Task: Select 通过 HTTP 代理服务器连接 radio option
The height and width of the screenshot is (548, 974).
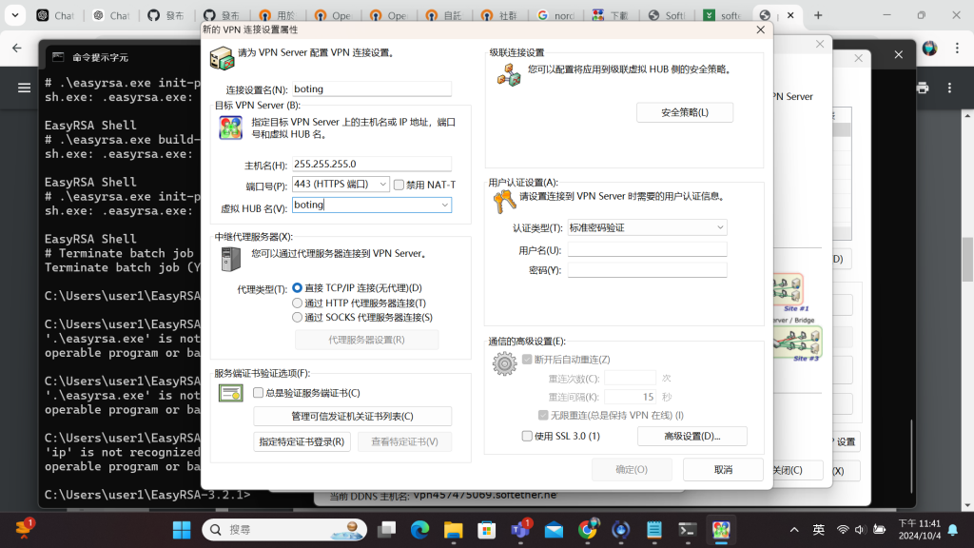Action: coord(297,303)
